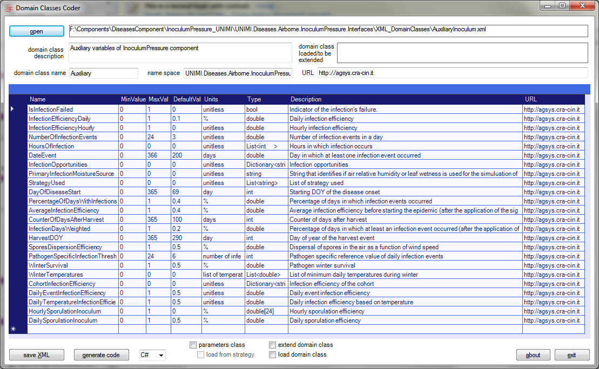Select the InfectionEfficiencyHourly name cell

point(73,128)
